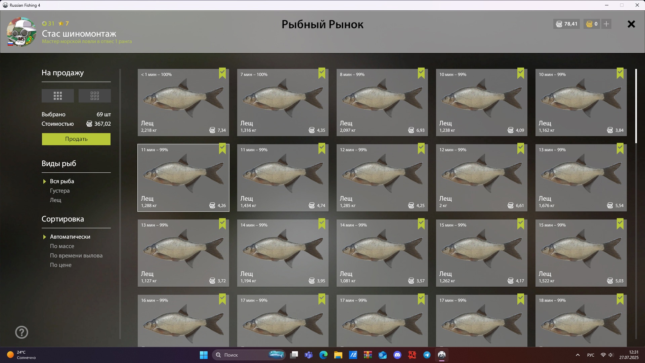Filter fish list by Густера
Viewport: 645px width, 363px height.
pos(60,191)
